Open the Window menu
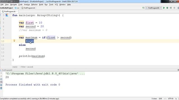 [62, 4]
